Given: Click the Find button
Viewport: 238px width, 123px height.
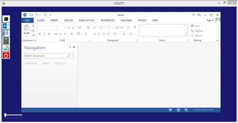Looking at the screenshot, I should pos(195,26).
